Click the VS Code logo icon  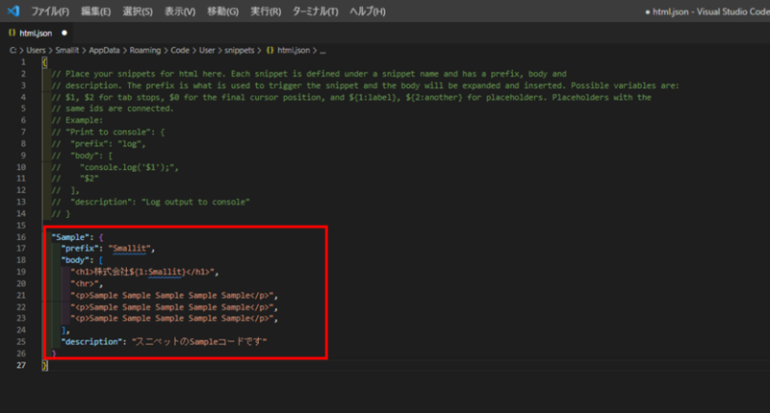point(13,12)
